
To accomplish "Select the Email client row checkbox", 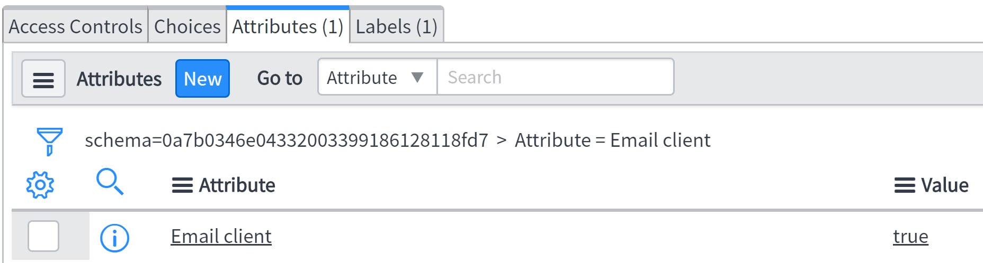I will [x=43, y=236].
